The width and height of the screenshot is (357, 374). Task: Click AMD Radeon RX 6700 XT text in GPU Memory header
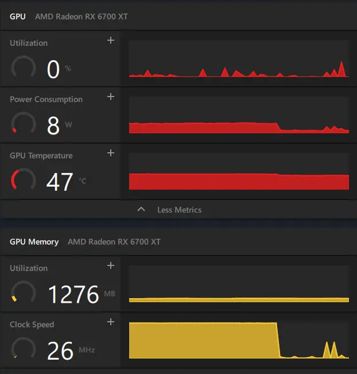[114, 242]
